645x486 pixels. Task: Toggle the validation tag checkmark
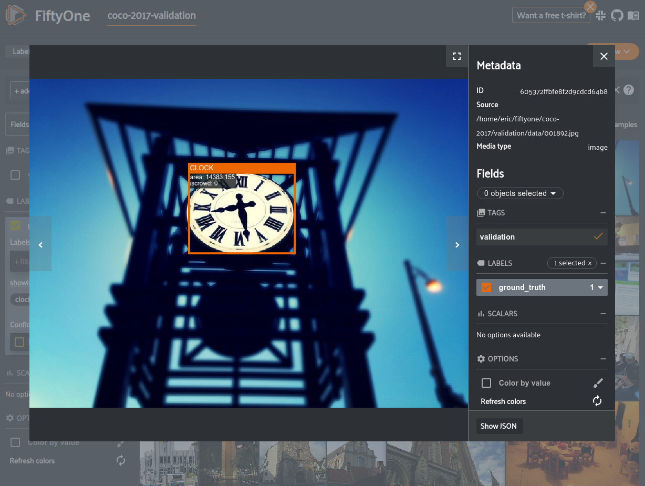(x=598, y=237)
